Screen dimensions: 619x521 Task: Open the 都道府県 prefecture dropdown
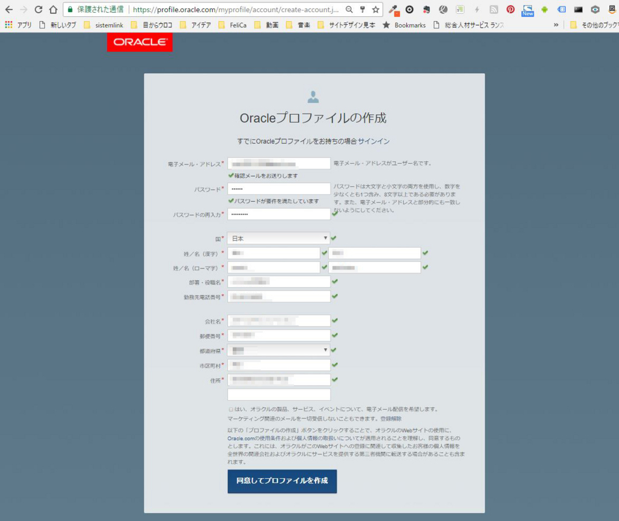coord(279,350)
